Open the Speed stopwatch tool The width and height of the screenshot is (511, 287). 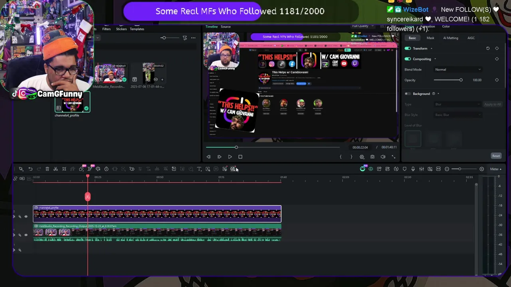[106, 169]
